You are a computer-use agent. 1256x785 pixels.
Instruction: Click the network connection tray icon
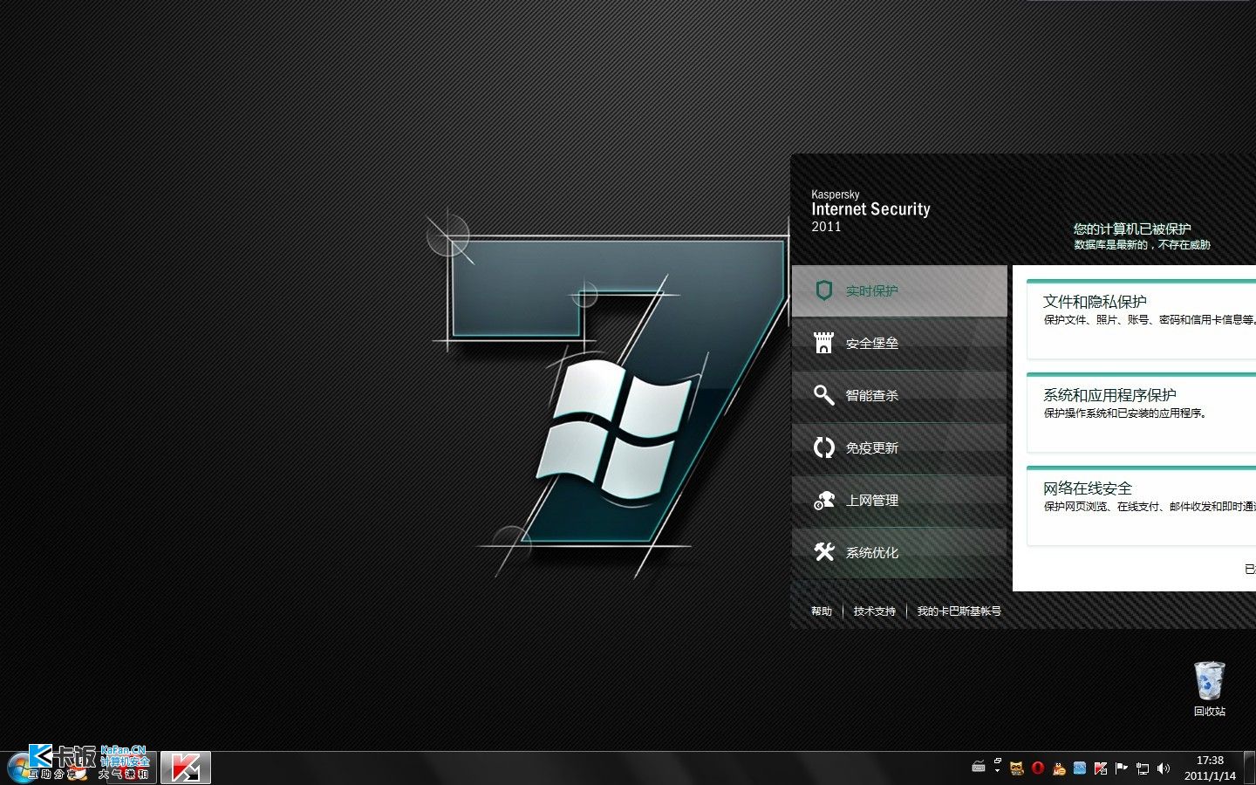click(1143, 768)
